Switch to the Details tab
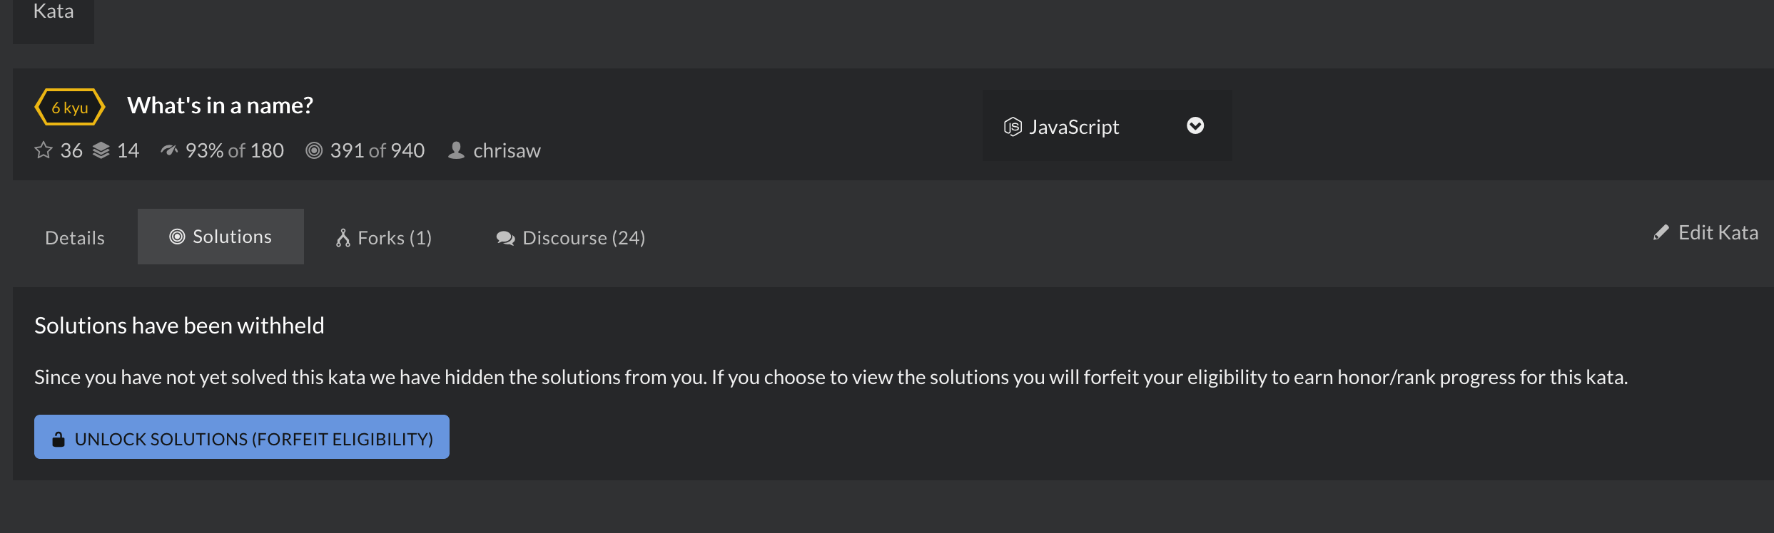The width and height of the screenshot is (1774, 533). point(74,237)
